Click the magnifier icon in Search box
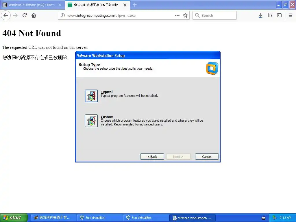Image resolution: width=296 pixels, height=222 pixels. click(197, 15)
